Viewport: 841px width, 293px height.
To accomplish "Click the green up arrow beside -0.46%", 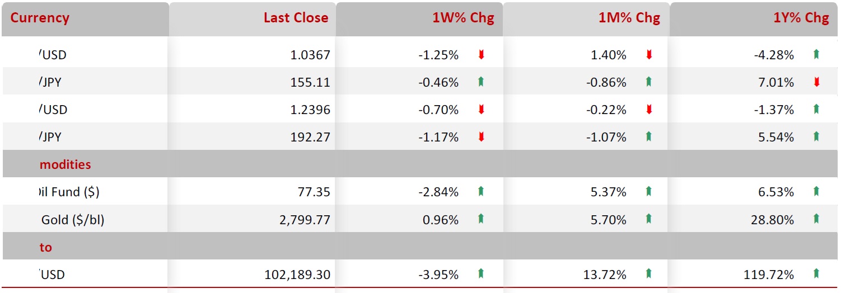I will click(481, 82).
